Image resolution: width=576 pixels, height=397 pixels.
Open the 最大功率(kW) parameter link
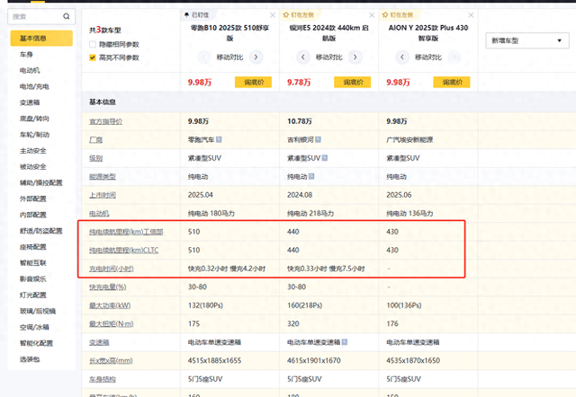coord(110,305)
